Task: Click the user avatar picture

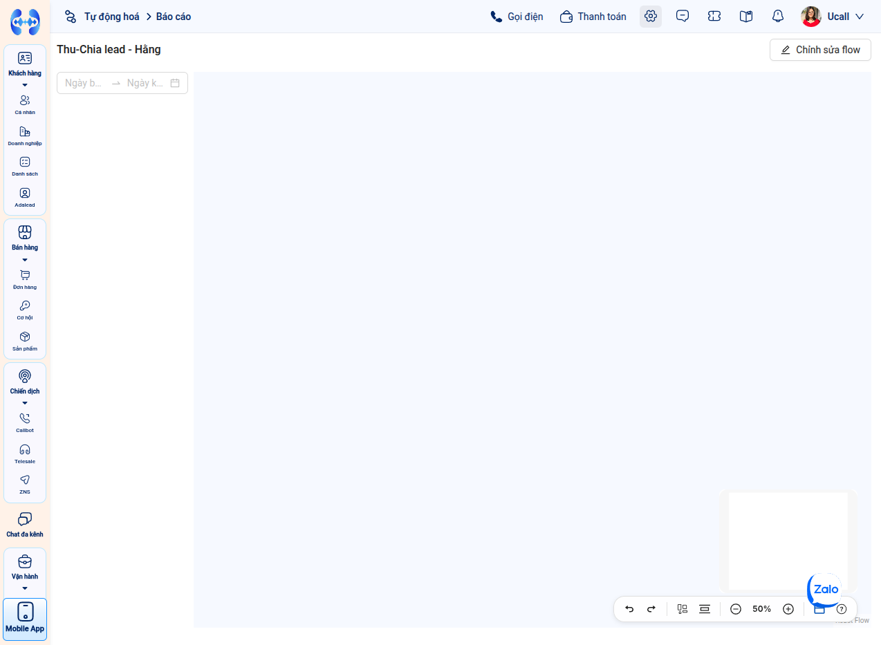Action: pyautogui.click(x=811, y=17)
